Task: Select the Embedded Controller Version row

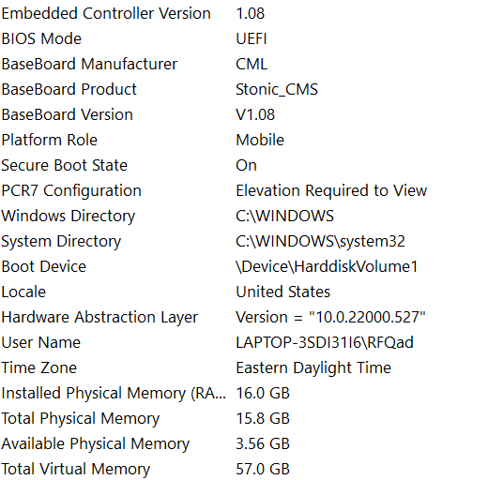Action: 244,13
